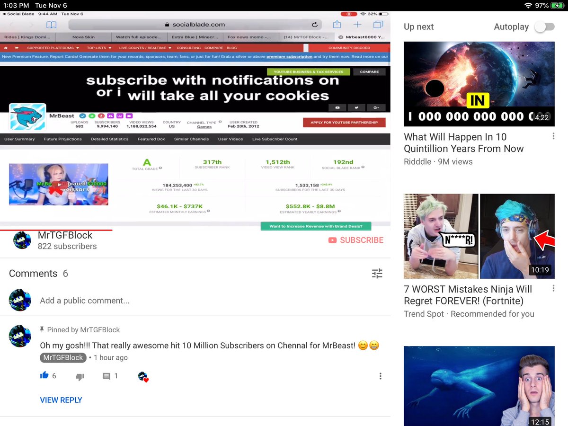Click the Safari tab overview icon

click(x=378, y=25)
